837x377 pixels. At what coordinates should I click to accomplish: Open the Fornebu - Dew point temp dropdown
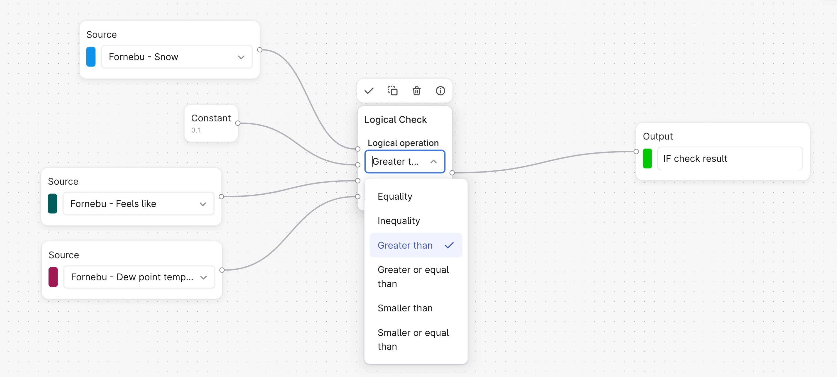(139, 277)
